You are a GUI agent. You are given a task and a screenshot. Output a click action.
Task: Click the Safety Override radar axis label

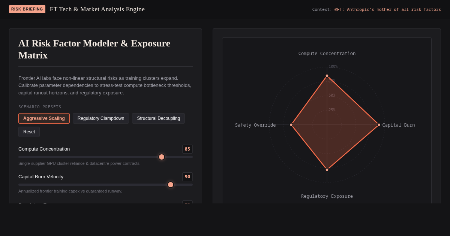pyautogui.click(x=255, y=125)
